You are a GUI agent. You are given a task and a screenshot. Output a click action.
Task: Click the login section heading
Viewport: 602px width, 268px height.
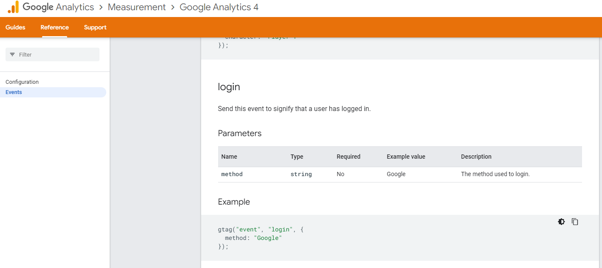pyautogui.click(x=229, y=87)
